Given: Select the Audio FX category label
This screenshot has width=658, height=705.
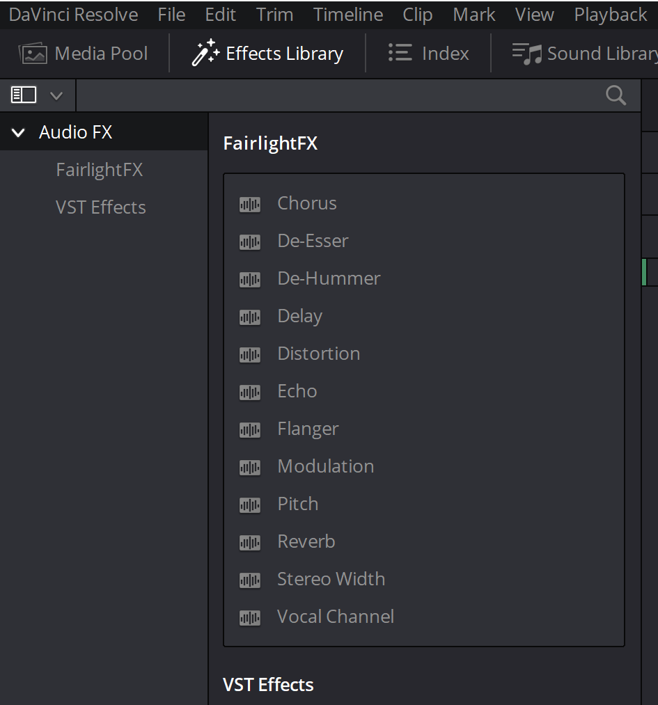Looking at the screenshot, I should click(x=76, y=132).
